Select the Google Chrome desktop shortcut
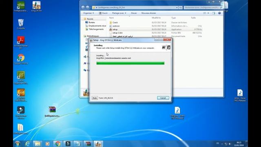261x147 pixels. 21,59
